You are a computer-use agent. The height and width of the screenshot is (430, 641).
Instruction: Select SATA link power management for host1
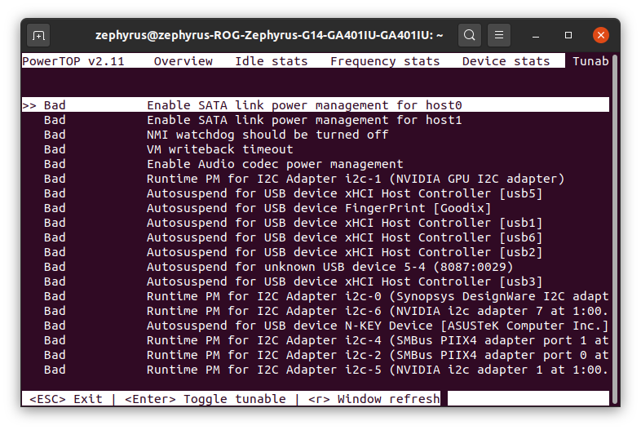tap(315, 120)
